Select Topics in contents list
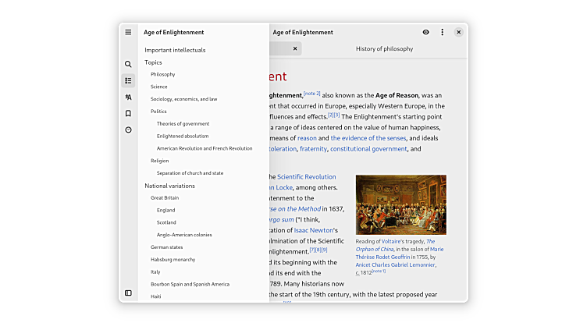 pos(153,62)
